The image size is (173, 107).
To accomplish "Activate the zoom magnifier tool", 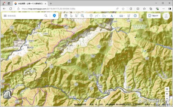I will [82, 16].
